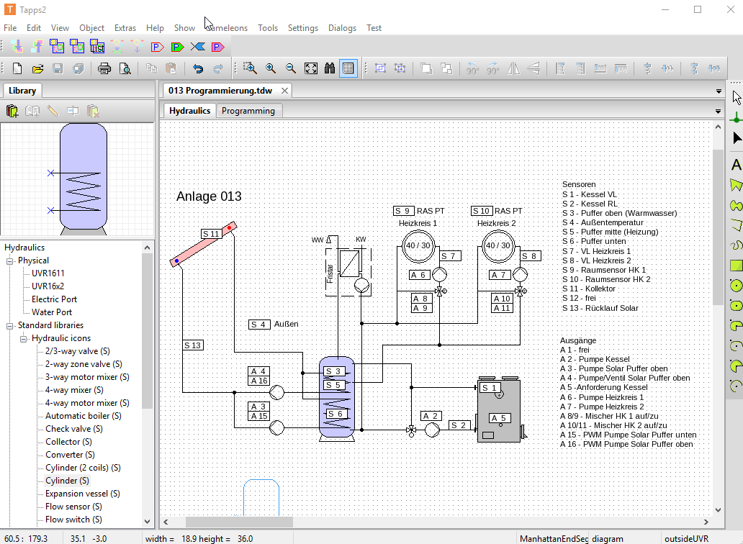Click the fit-to-window zoom icon
743x544 pixels.
(x=310, y=68)
